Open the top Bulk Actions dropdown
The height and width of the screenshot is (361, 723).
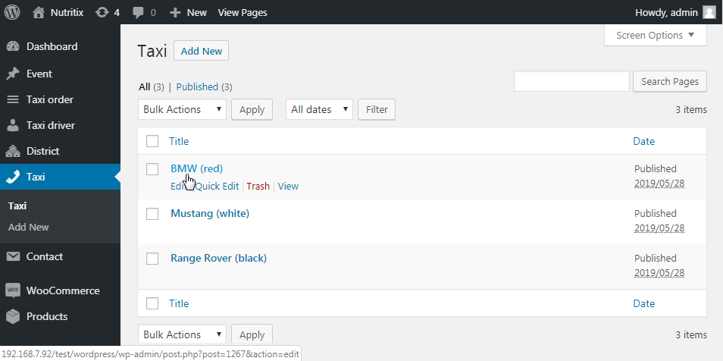pyautogui.click(x=182, y=109)
